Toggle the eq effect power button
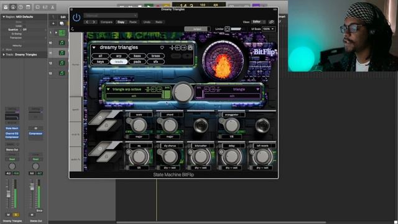This screenshot has width=398, height=224. 129,152
